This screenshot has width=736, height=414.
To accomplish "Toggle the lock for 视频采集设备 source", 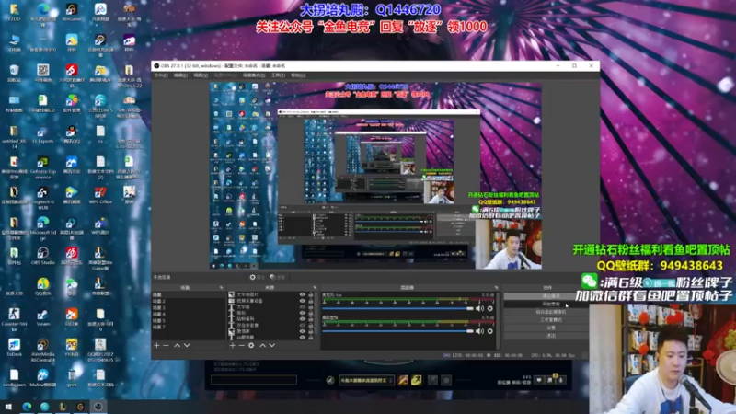I will click(x=310, y=301).
